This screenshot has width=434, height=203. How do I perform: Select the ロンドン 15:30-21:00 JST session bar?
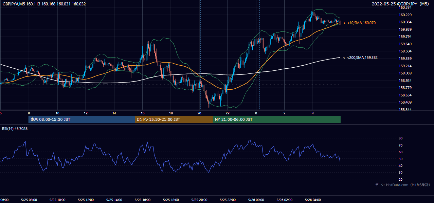(174, 119)
